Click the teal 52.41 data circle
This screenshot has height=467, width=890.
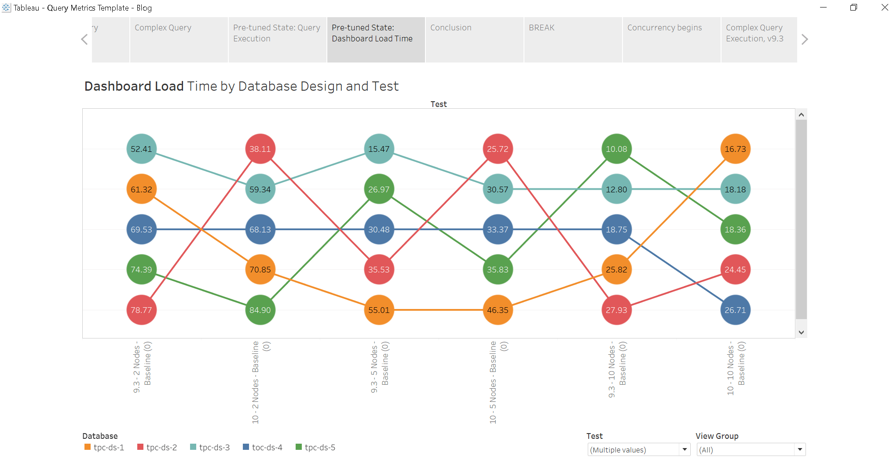point(141,149)
